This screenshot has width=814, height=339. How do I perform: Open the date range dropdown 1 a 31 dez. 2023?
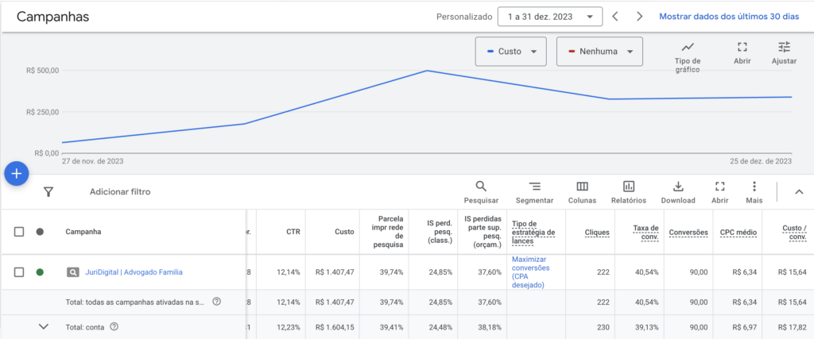tap(549, 16)
